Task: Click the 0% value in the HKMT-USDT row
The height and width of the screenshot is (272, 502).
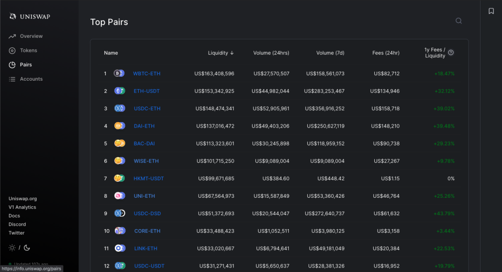Action: click(451, 178)
